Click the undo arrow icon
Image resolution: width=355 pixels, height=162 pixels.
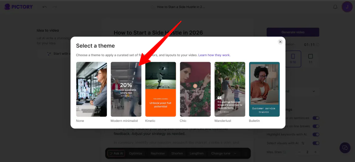pyautogui.click(x=44, y=7)
